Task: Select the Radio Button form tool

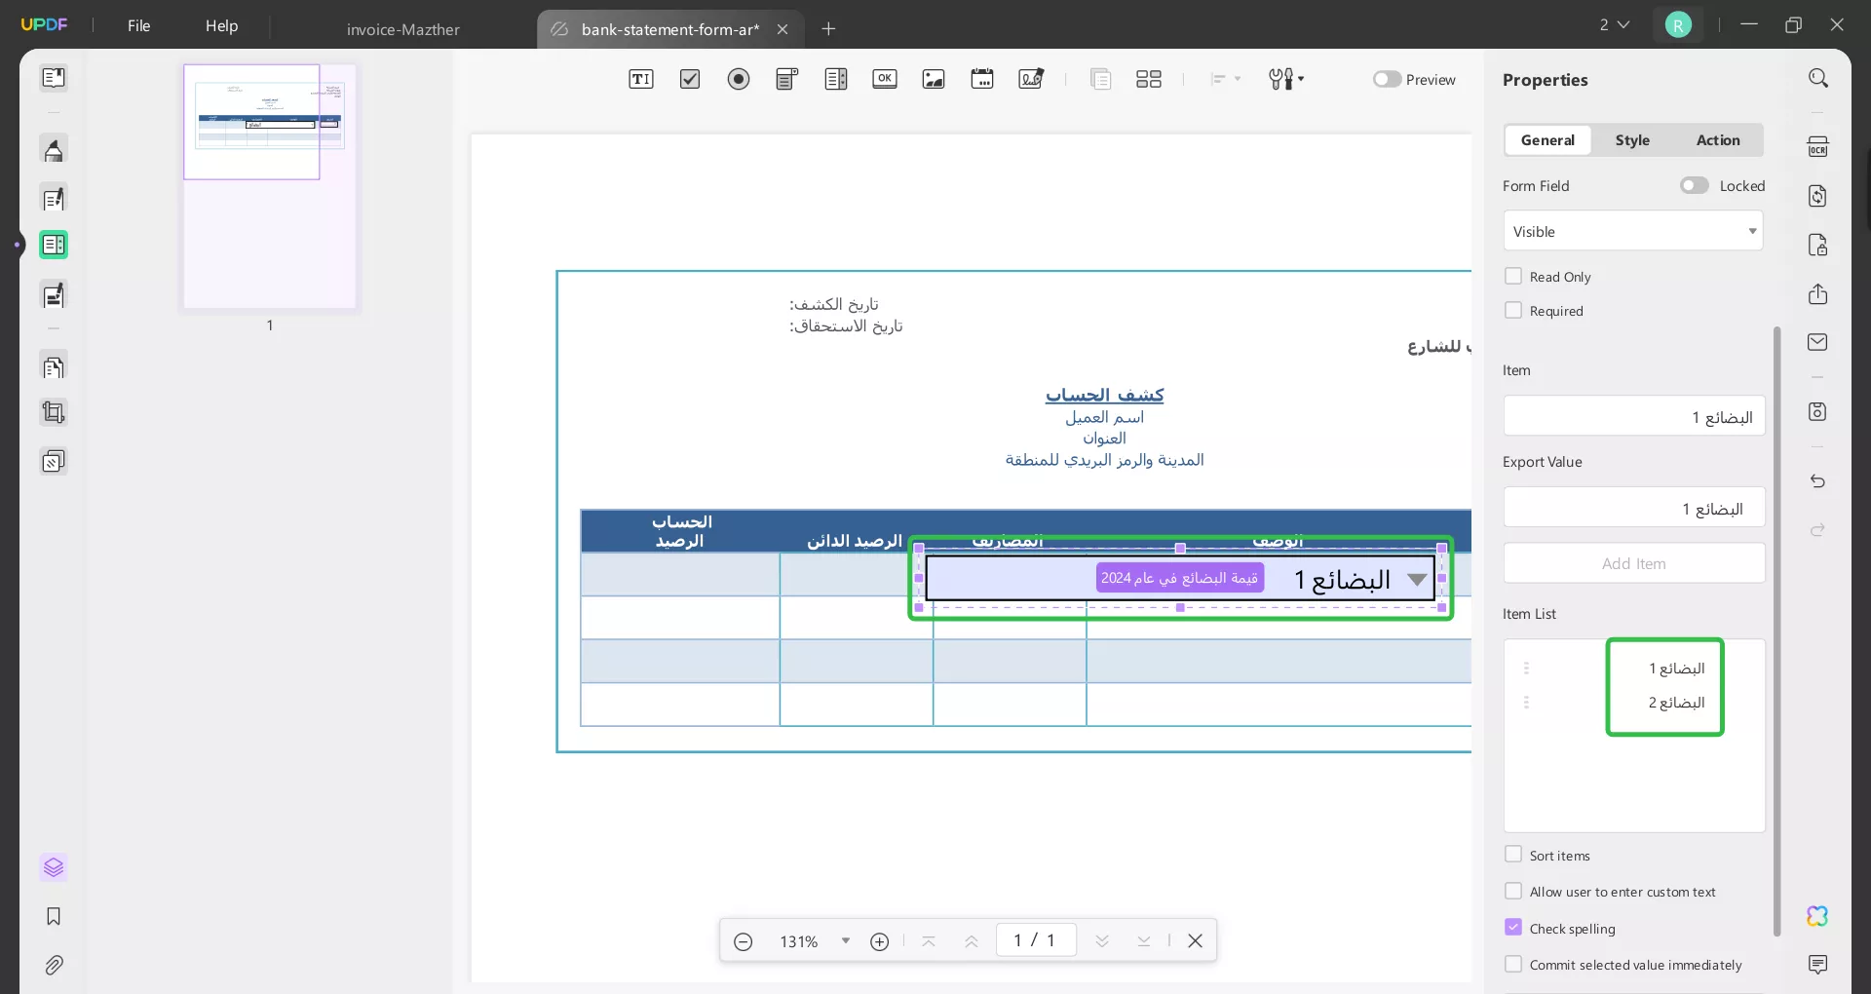Action: click(739, 79)
